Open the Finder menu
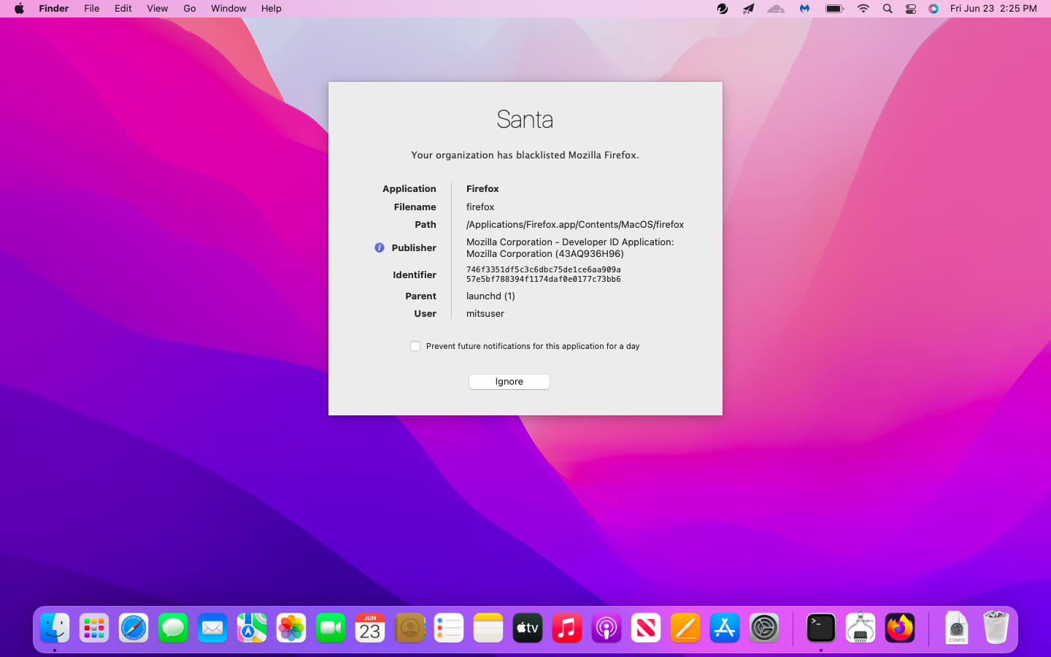Image resolution: width=1051 pixels, height=657 pixels. tap(54, 9)
